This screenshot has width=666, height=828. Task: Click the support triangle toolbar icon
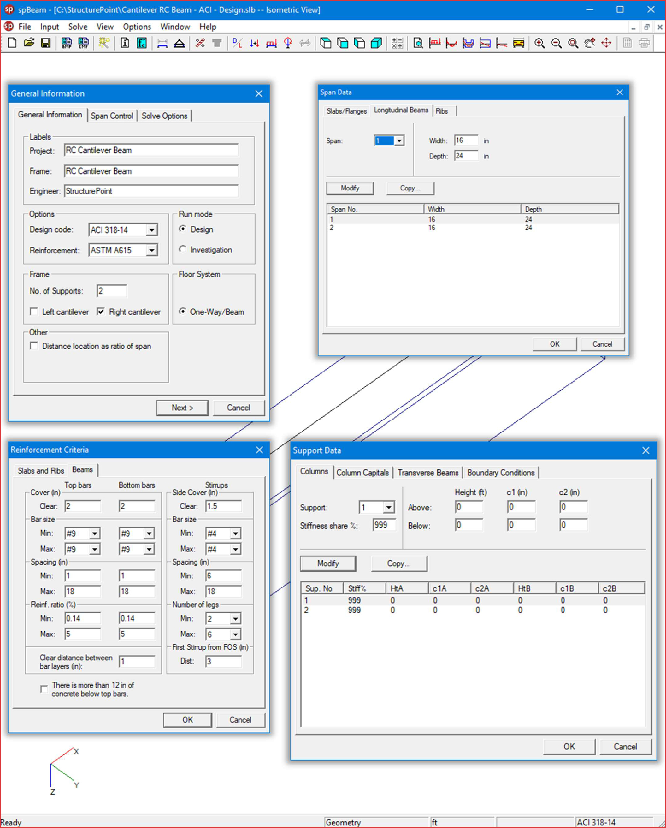(179, 43)
